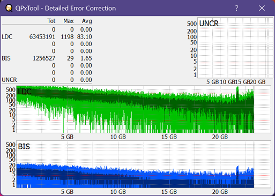This screenshot has height=196, width=275.
Task: Click the 20 GB label under BIS graph
Action: point(220,192)
